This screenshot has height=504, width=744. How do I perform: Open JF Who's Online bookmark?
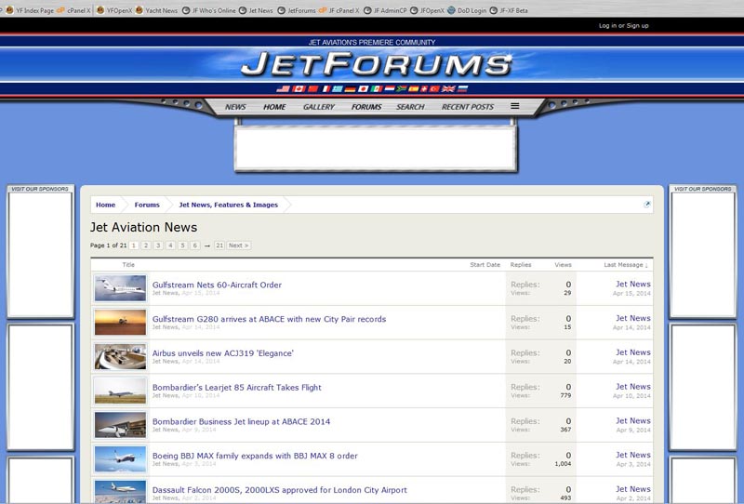pos(208,10)
